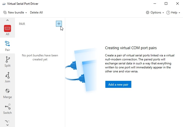Viewport: 183px width, 127px height.
Task: Select the Merge bundle type
Action: 7,93
